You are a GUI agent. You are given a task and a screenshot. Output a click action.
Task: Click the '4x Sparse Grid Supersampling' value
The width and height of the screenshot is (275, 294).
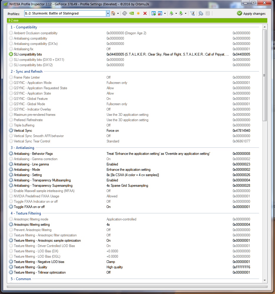coord(127,186)
